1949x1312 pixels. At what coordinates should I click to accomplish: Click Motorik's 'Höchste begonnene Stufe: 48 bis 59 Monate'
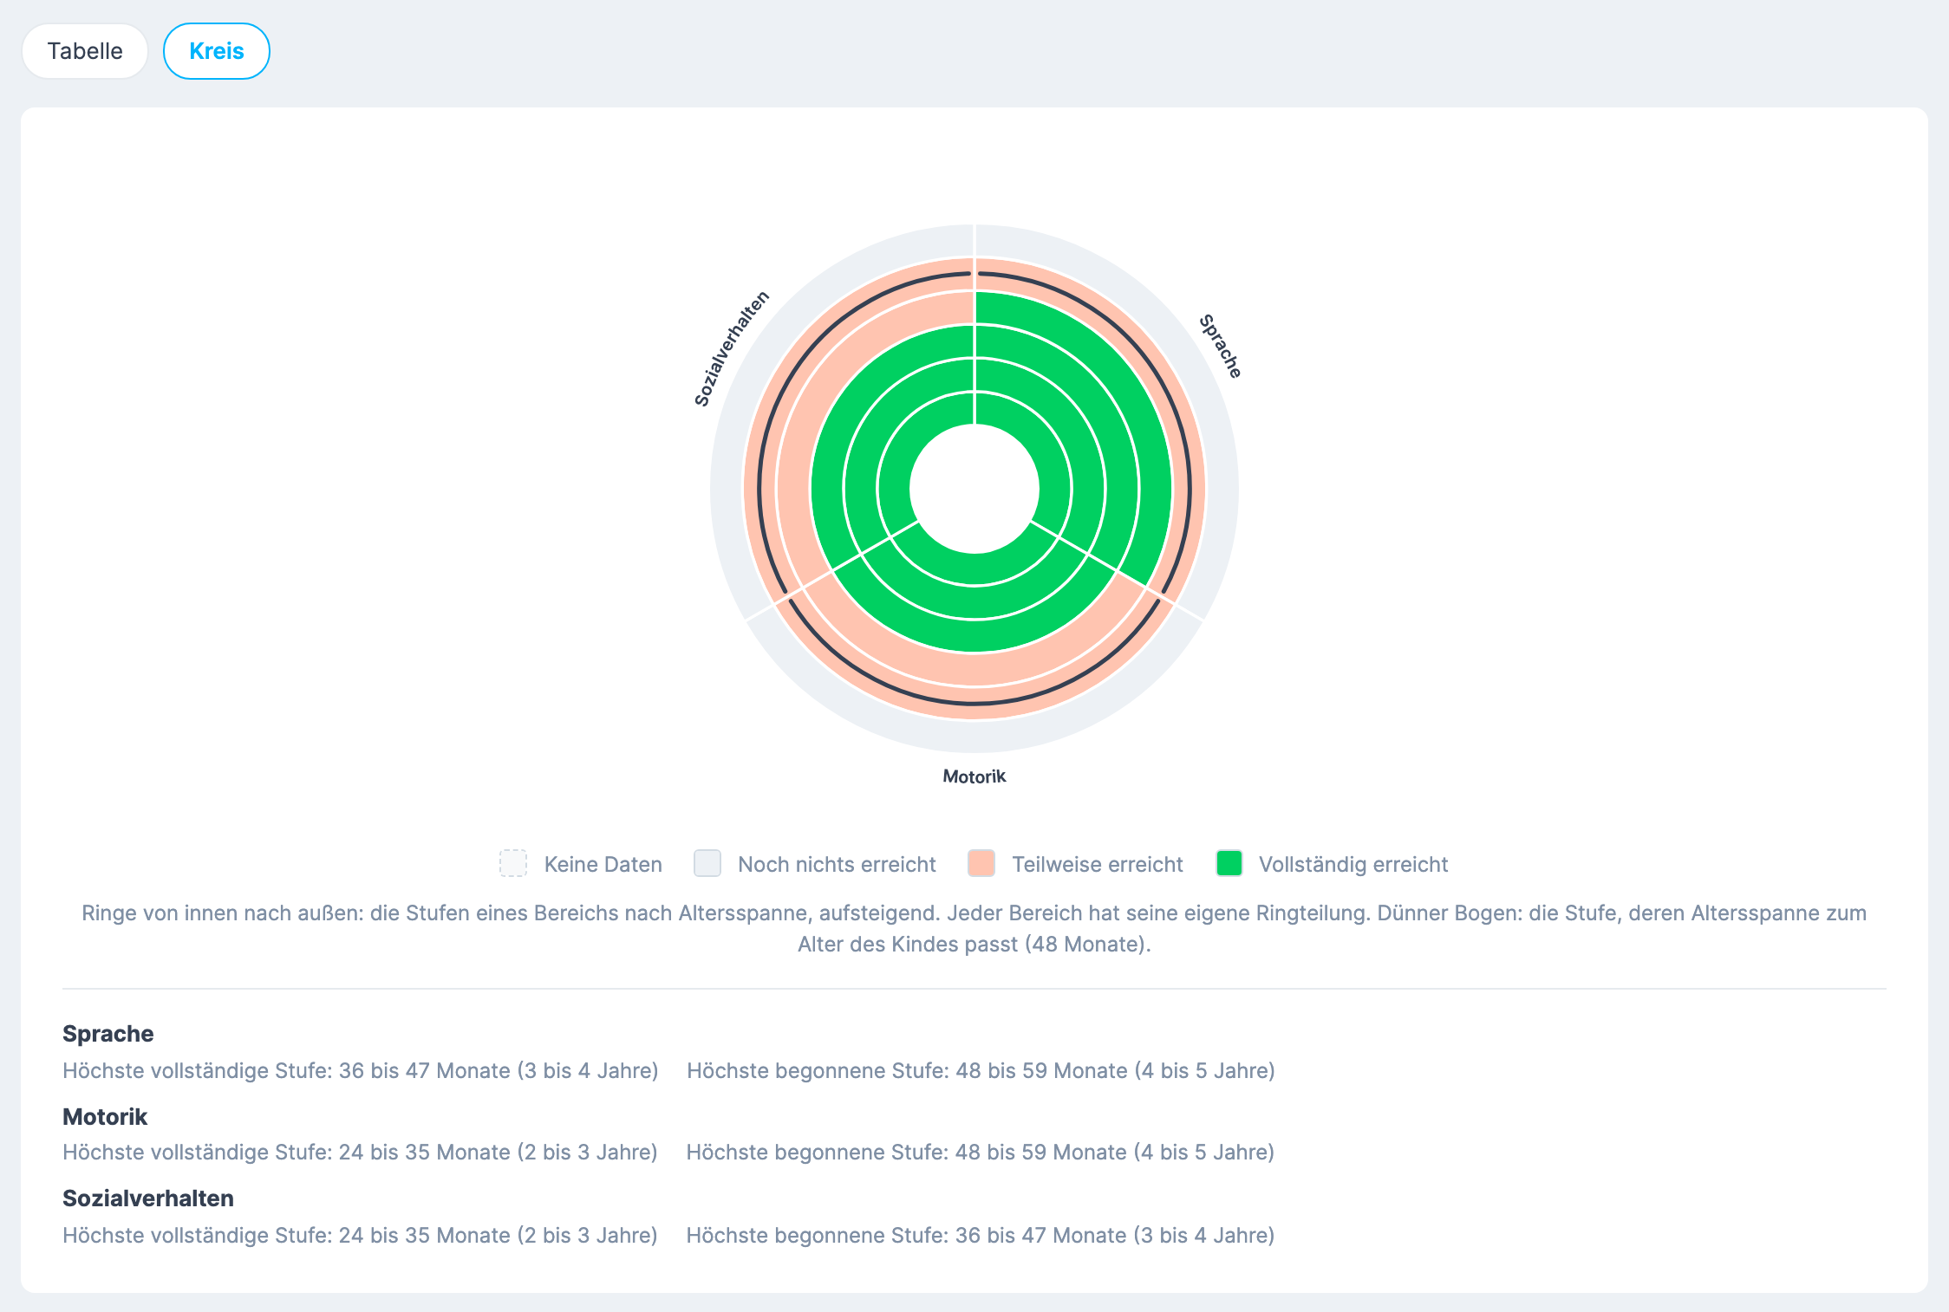pyautogui.click(x=980, y=1153)
